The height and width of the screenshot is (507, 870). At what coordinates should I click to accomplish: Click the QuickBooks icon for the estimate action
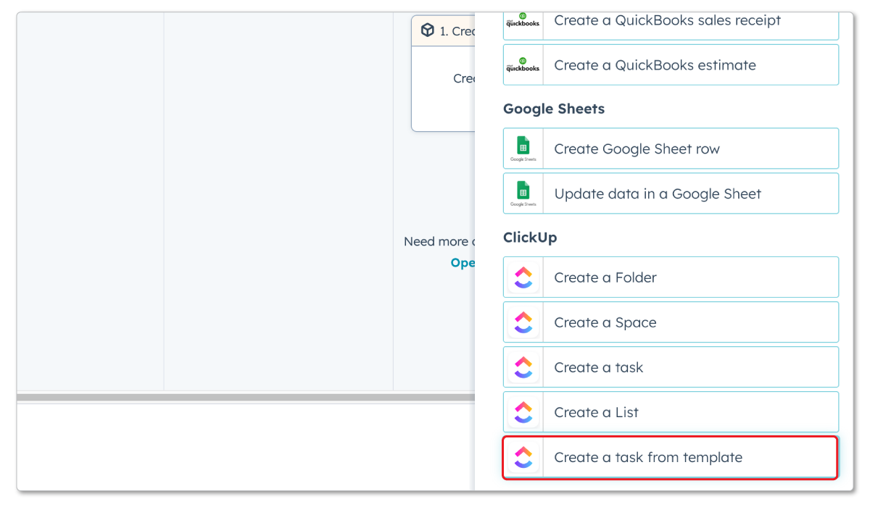(523, 64)
